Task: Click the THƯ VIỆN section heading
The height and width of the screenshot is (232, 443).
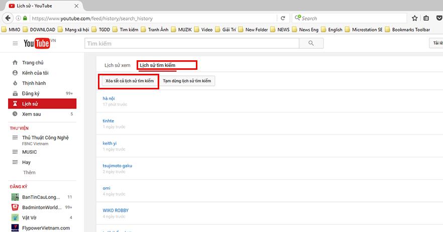Action: click(19, 128)
